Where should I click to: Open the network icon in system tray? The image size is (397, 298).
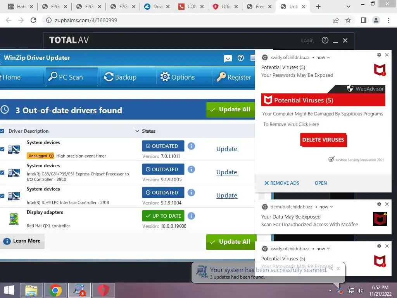point(351,291)
